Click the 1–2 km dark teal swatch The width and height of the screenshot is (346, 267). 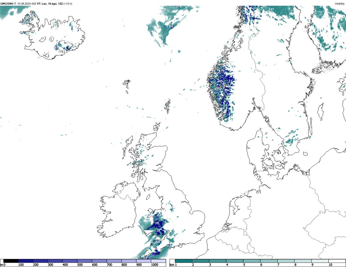click(184, 261)
